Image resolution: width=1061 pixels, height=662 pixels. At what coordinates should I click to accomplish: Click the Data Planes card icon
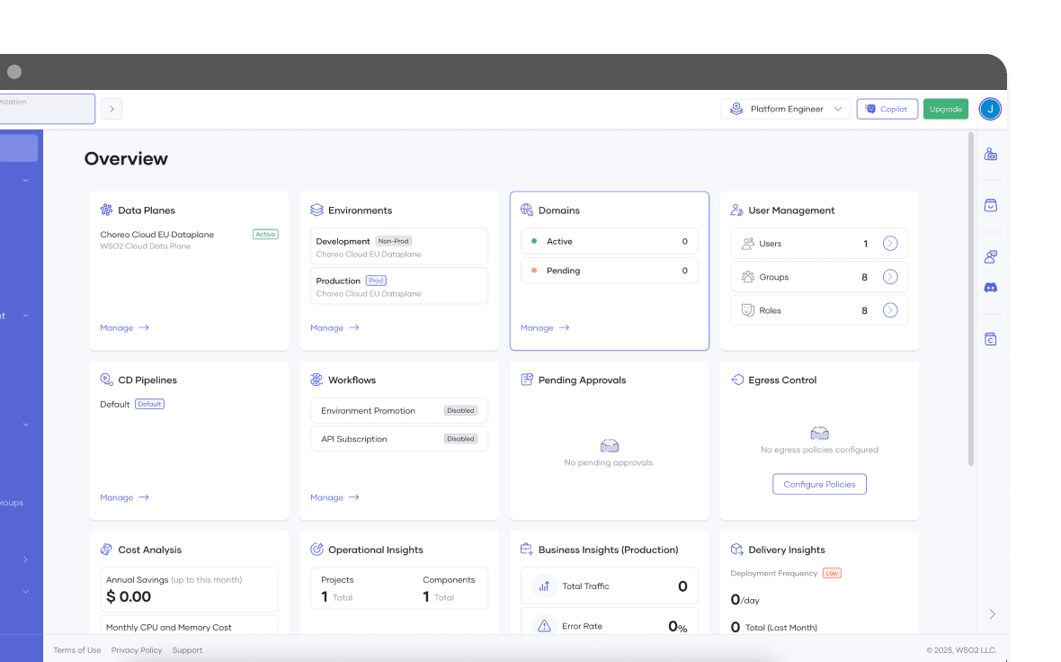[106, 210]
